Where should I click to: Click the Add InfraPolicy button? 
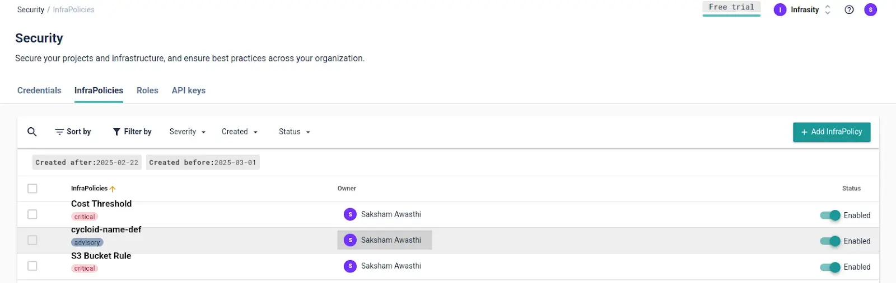[x=832, y=132]
